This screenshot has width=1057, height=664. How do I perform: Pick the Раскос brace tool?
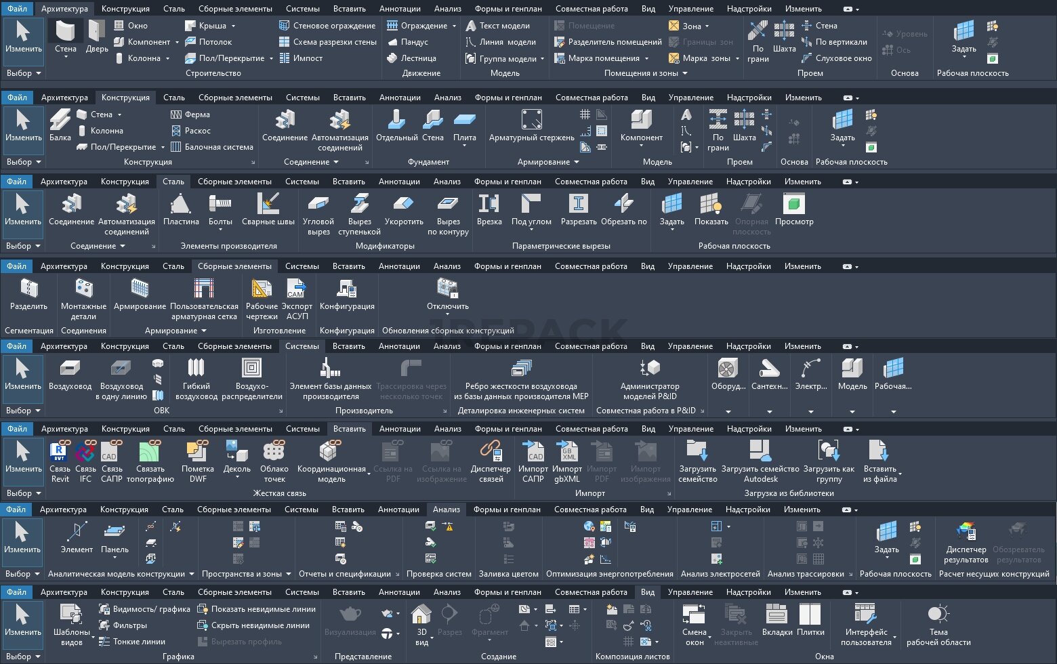pyautogui.click(x=191, y=131)
